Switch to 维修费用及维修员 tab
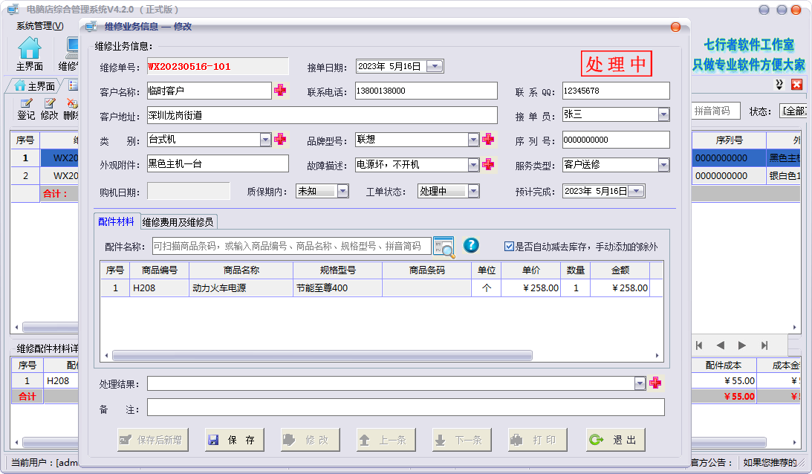812x474 pixels. pyautogui.click(x=178, y=222)
